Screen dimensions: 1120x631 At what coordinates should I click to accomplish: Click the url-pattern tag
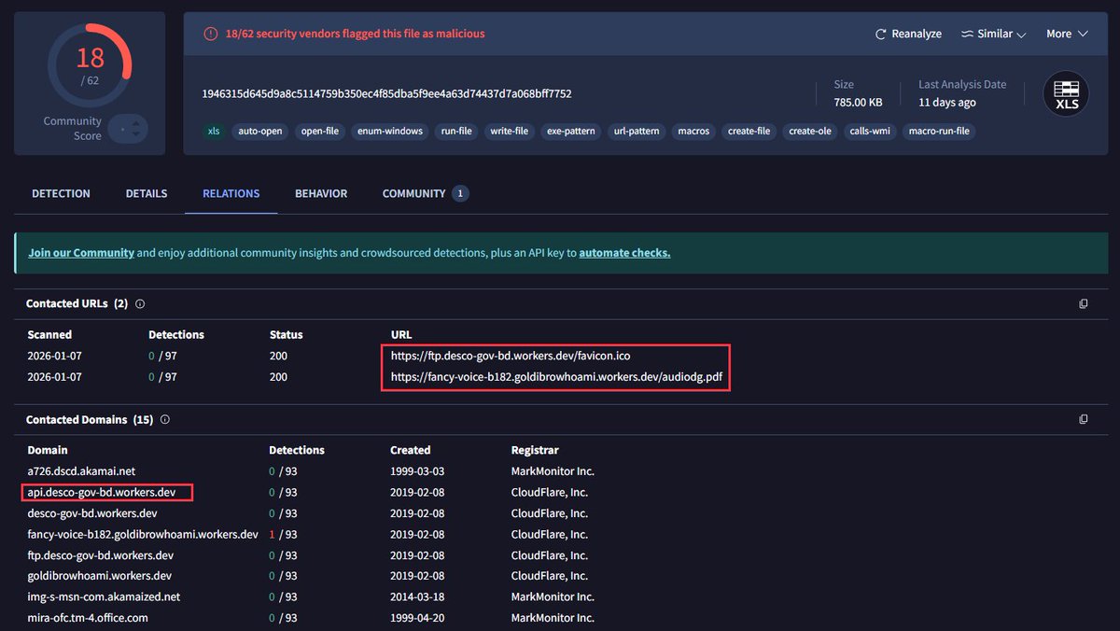637,132
